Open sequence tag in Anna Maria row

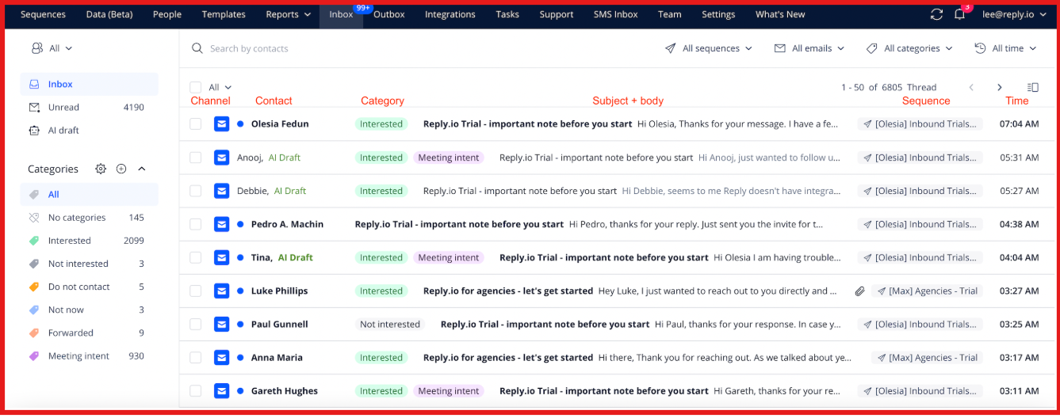pyautogui.click(x=927, y=358)
